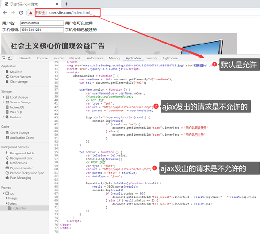The image size is (260, 234).
Task: Activate the inspect element picker icon
Action: (4, 58)
